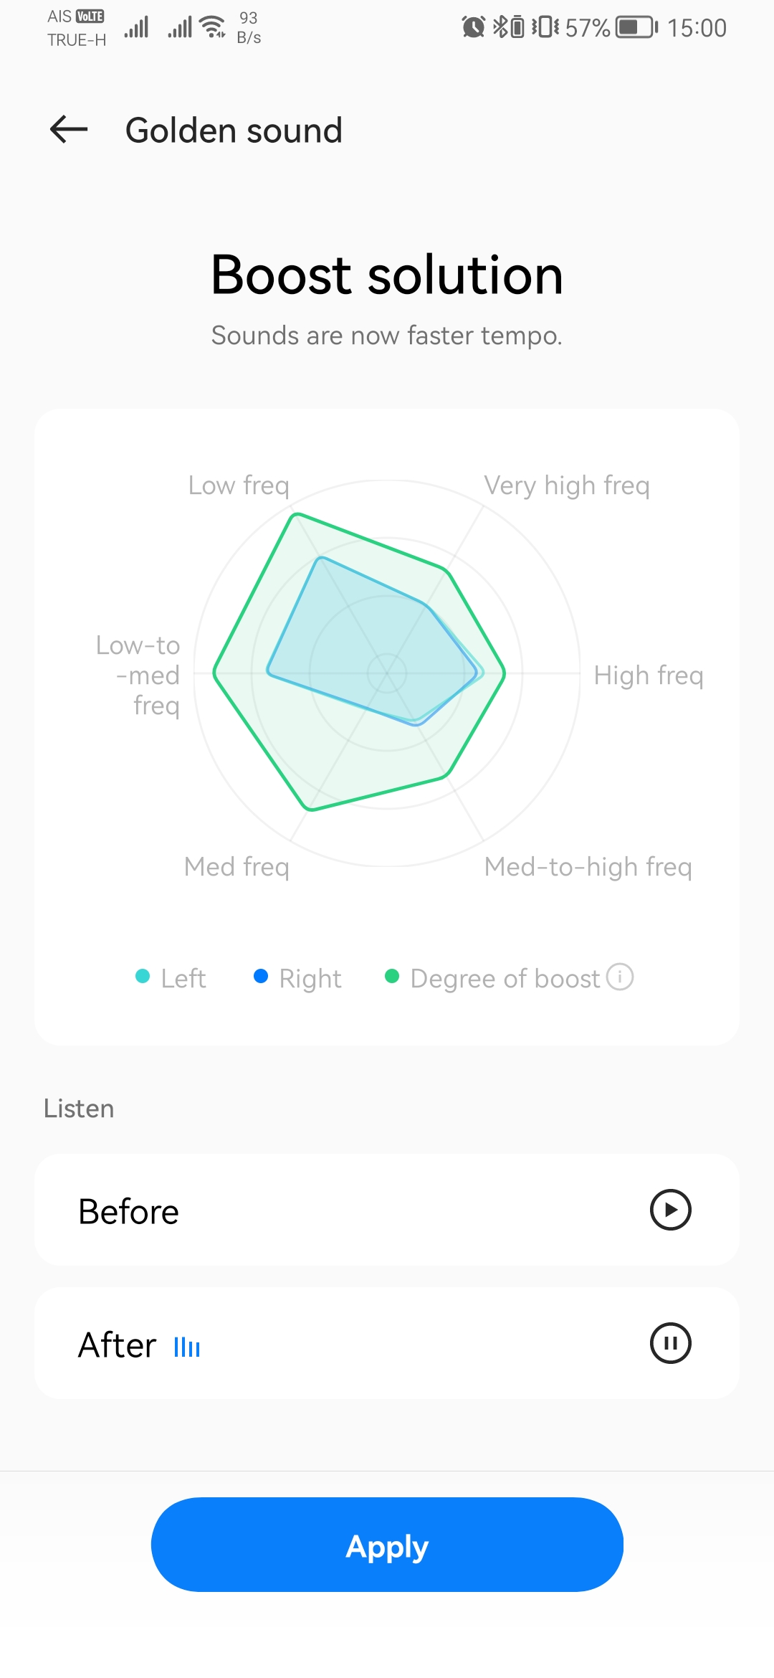This screenshot has width=774, height=1678.
Task: Go back using the arrow icon
Action: click(x=69, y=130)
